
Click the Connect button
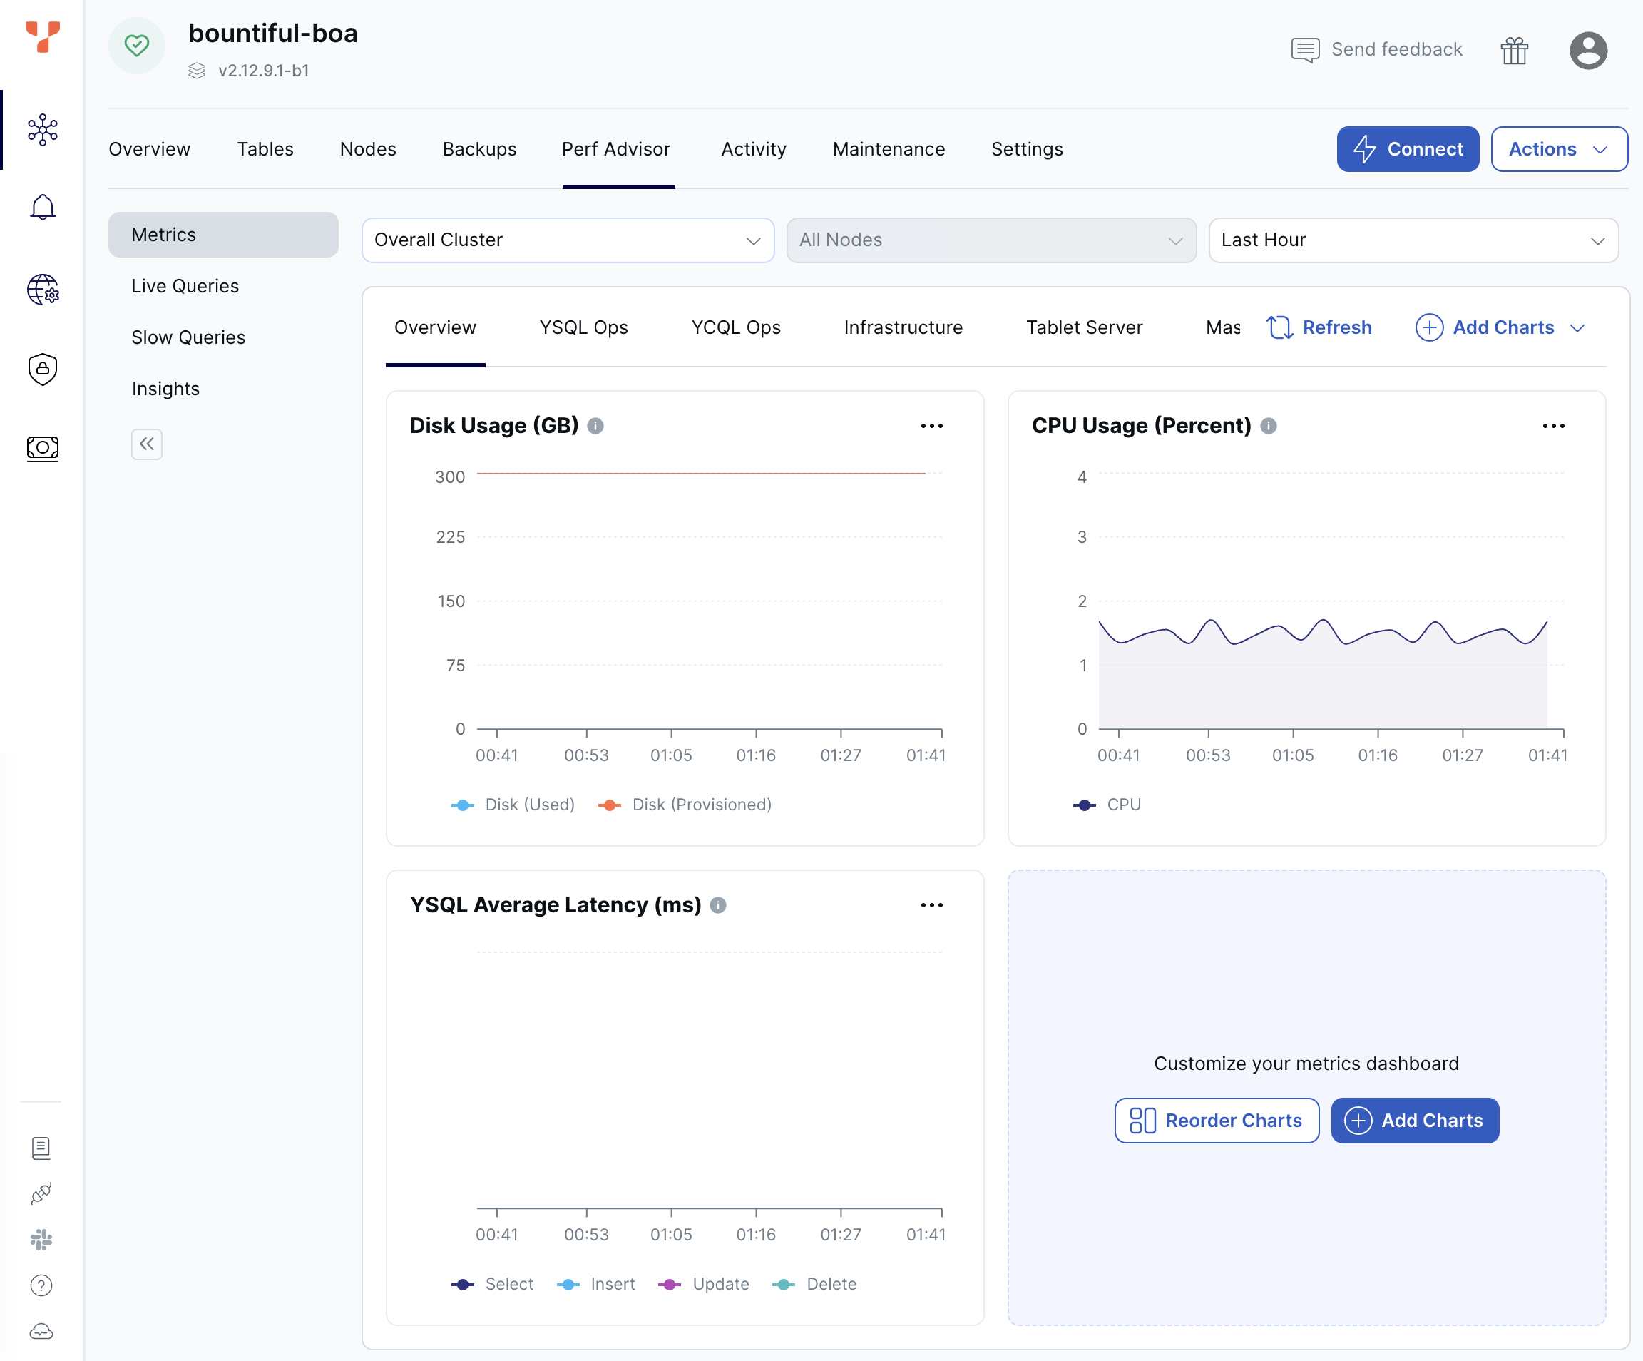click(x=1408, y=148)
